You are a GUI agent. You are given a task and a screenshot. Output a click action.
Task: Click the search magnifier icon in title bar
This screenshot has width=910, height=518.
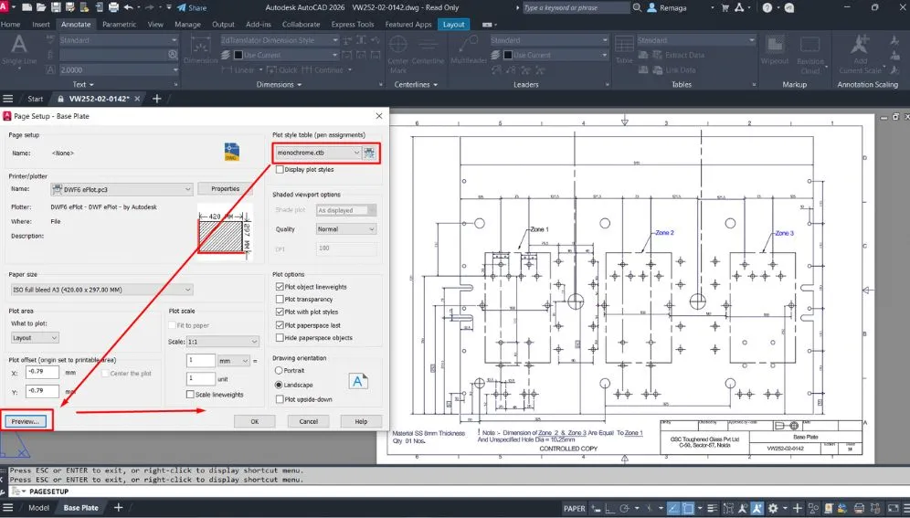click(x=637, y=7)
